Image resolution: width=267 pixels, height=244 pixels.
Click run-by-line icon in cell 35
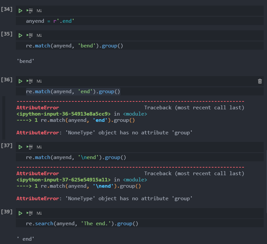[x=30, y=36]
